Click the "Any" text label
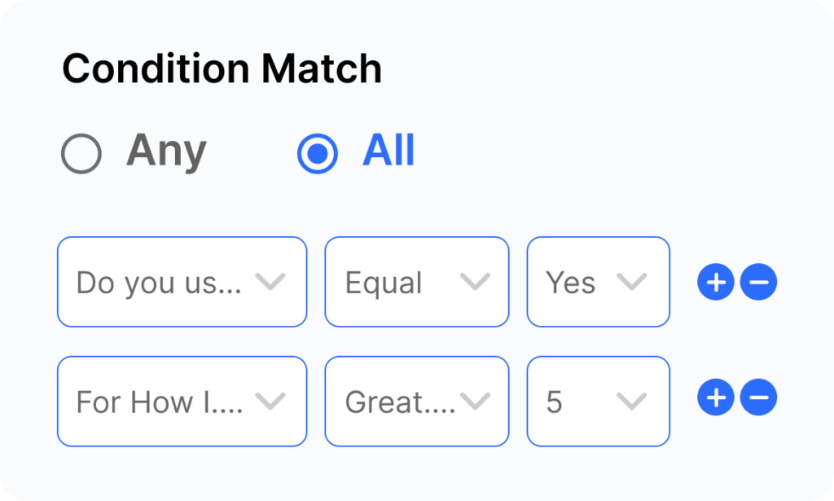834x501 pixels. coord(166,152)
